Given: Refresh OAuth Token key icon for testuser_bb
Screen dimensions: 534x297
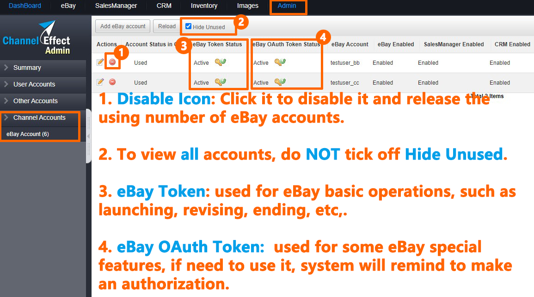Looking at the screenshot, I should point(280,62).
